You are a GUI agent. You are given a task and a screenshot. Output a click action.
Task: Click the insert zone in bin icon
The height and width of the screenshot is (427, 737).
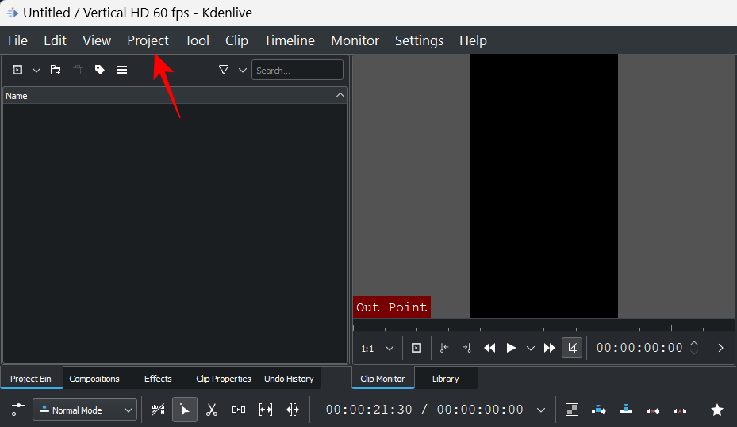tap(416, 348)
